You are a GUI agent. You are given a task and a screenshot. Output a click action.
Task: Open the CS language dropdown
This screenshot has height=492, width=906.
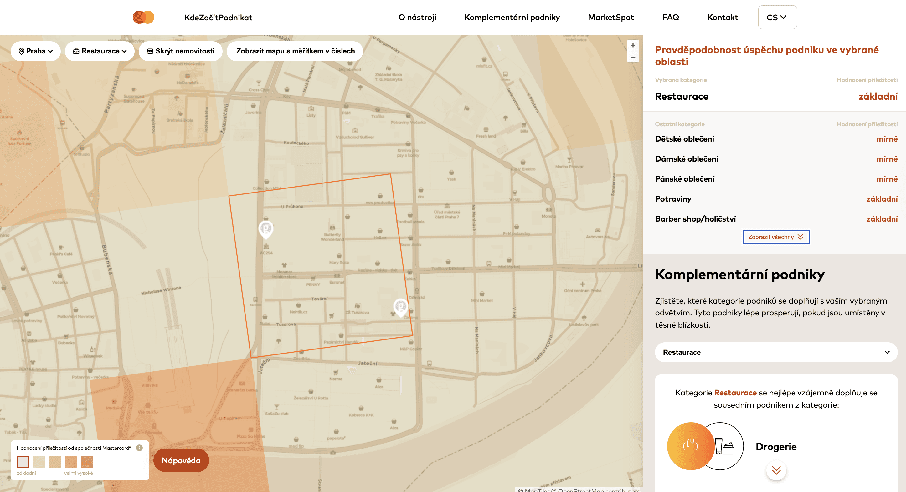tap(777, 17)
